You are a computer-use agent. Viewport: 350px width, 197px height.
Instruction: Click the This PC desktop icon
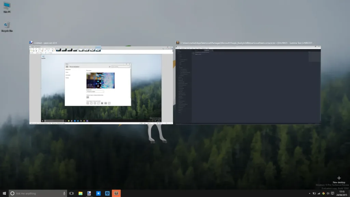[x=7, y=8]
